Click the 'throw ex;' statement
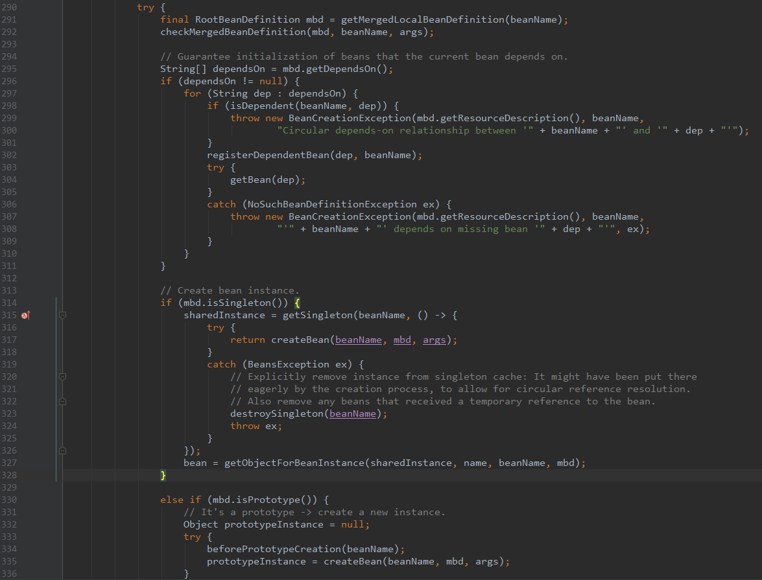762x580 pixels. click(256, 426)
